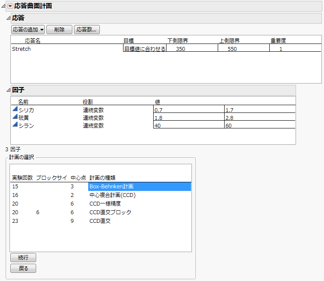324x281 pixels.
Task: Select the シリカ factor name
Action: point(26,110)
